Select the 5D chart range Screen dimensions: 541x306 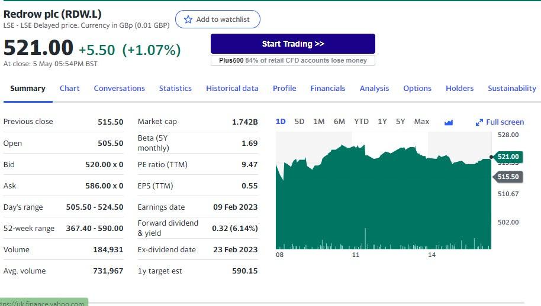[300, 122]
